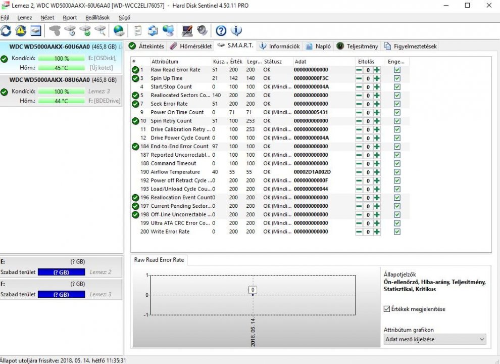Open help via the question mark icon

[221, 31]
